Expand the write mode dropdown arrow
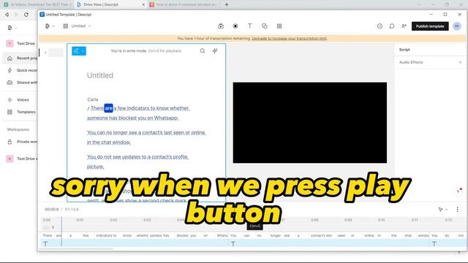 pos(83,51)
